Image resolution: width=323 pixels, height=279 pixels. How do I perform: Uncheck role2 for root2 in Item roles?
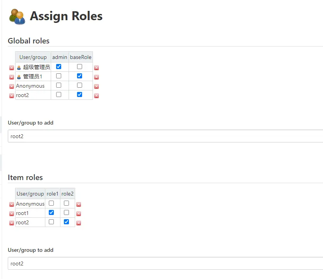67,222
